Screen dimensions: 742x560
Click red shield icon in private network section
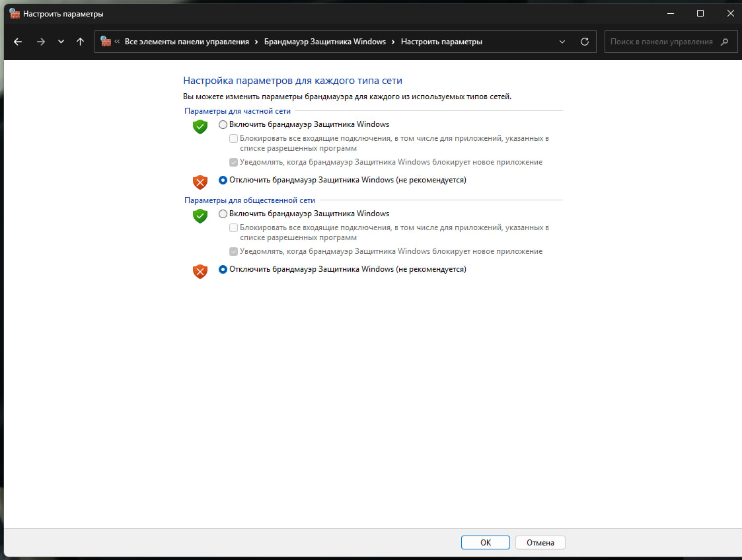pyautogui.click(x=200, y=182)
